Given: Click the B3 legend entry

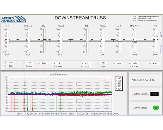Looking at the screenshot, I should click(x=119, y=86).
